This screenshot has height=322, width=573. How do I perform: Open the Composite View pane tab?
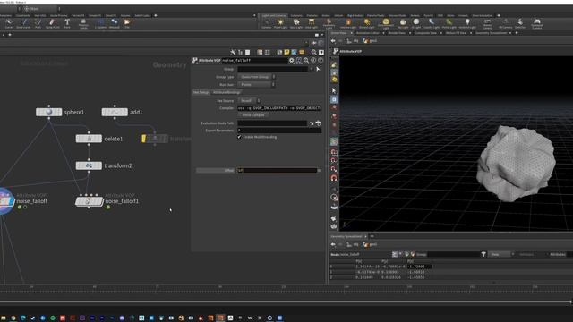point(425,33)
